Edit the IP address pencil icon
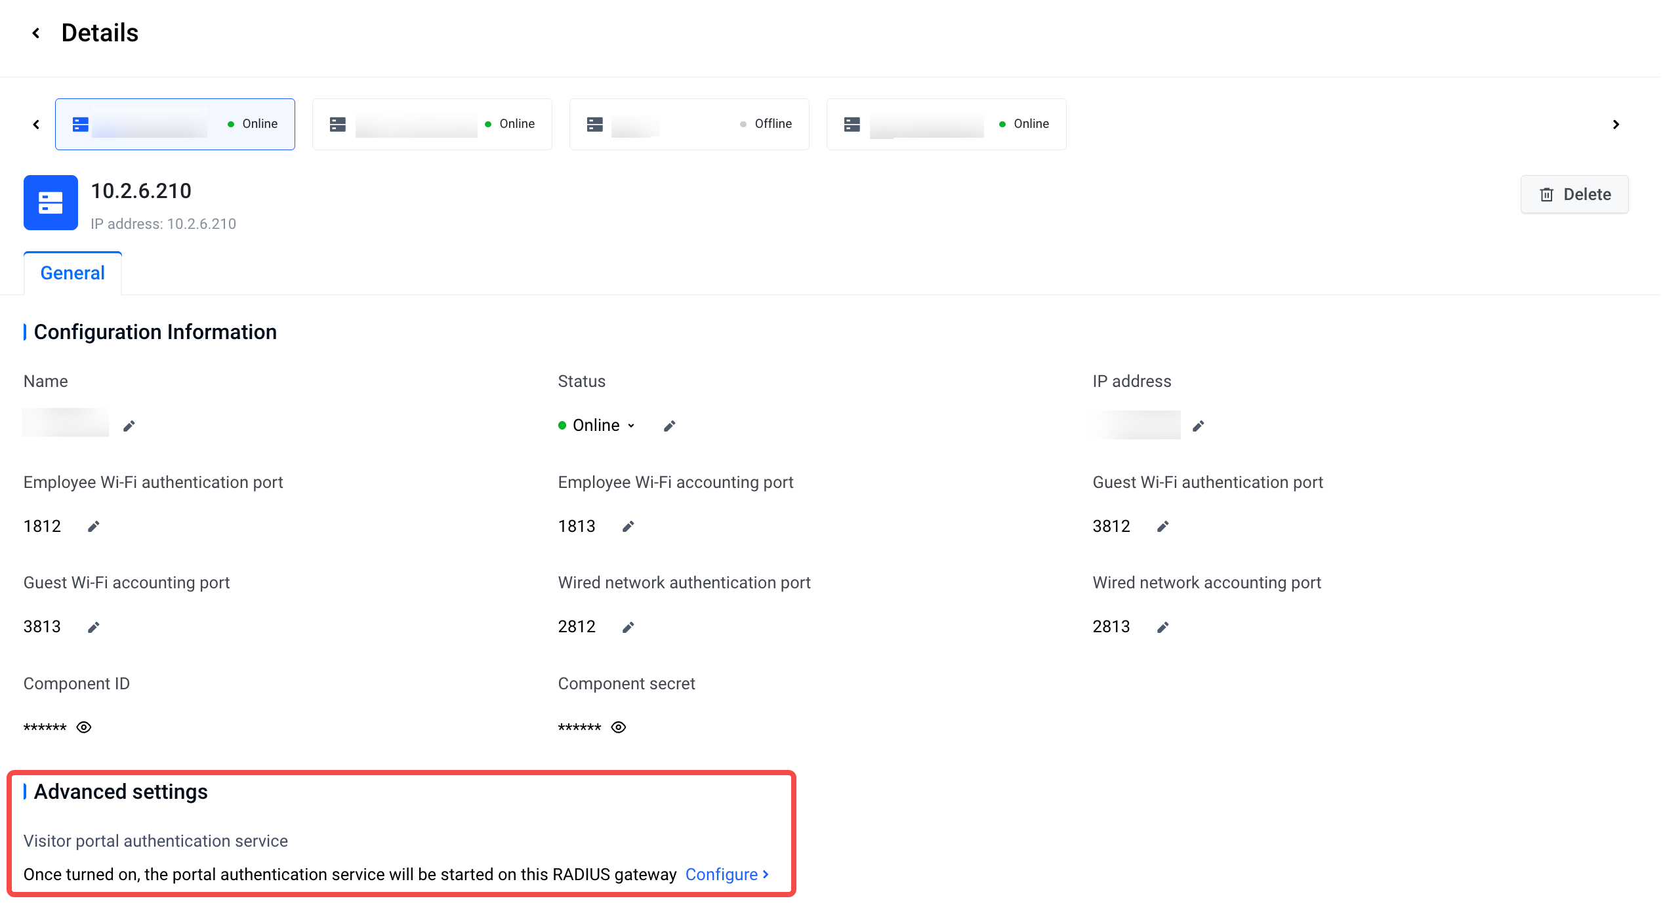The image size is (1665, 909). [x=1198, y=426]
